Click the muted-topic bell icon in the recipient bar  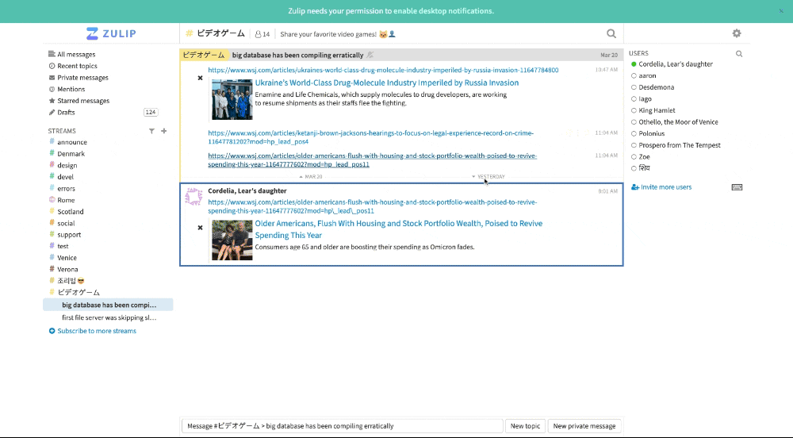tap(370, 55)
